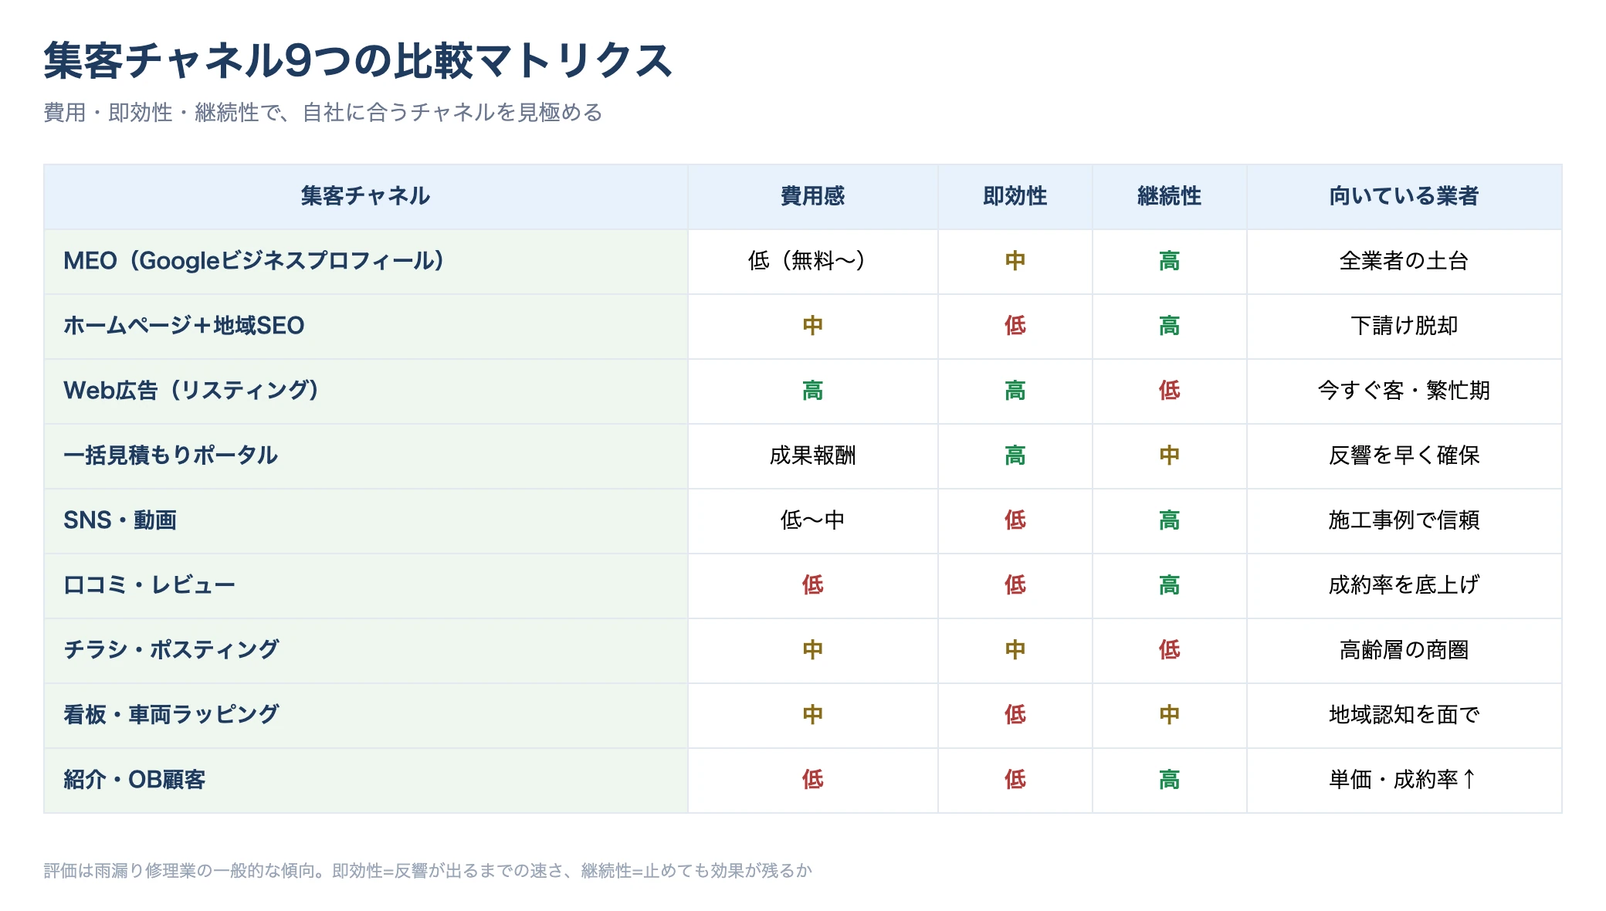This screenshot has width=1606, height=911.
Task: Click 継続性 value 高 in 口コミ・レビュー row
Action: pyautogui.click(x=1169, y=585)
